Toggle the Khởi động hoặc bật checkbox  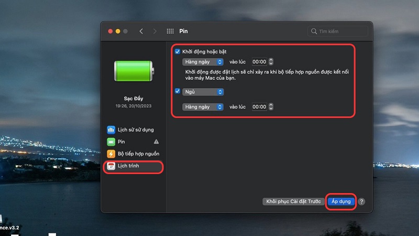tap(178, 51)
